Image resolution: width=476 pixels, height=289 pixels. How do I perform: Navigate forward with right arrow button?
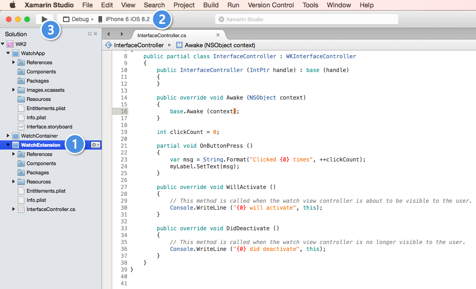[x=122, y=34]
